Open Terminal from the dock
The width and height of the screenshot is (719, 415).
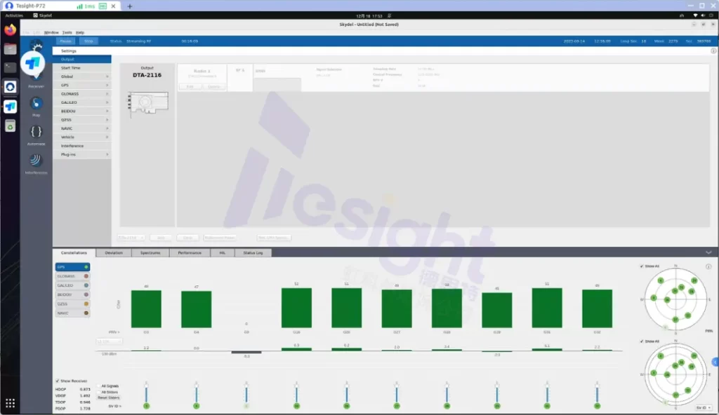click(10, 68)
